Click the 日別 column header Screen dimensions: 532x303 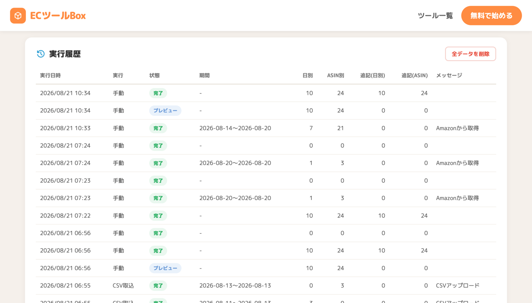(x=308, y=76)
